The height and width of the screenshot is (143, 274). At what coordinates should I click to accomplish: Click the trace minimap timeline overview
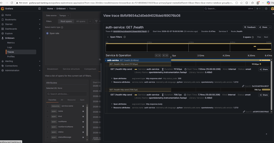pos(189,47)
